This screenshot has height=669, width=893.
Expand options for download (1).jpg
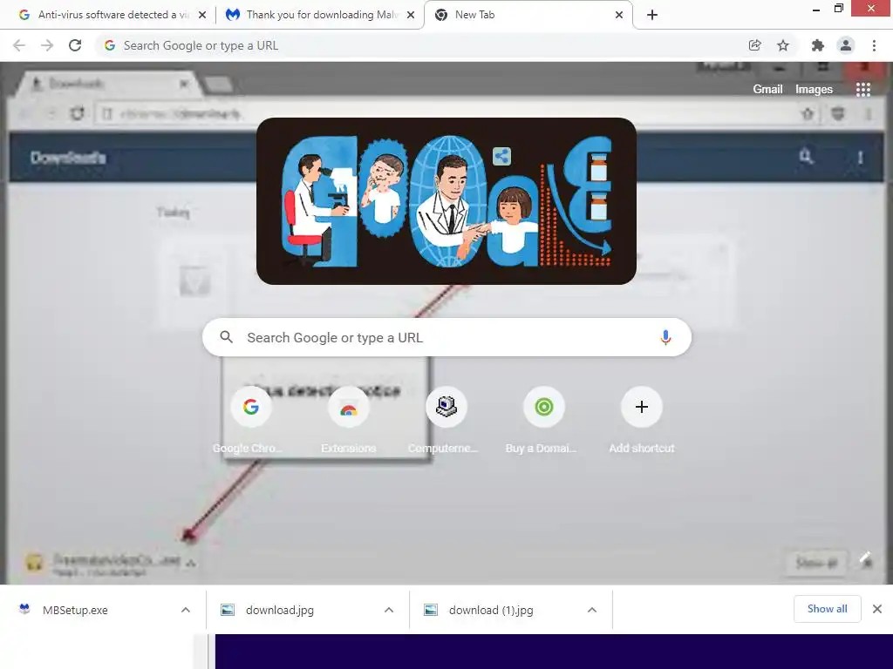point(592,610)
